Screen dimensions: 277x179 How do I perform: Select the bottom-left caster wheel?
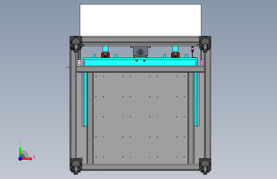click(76, 170)
